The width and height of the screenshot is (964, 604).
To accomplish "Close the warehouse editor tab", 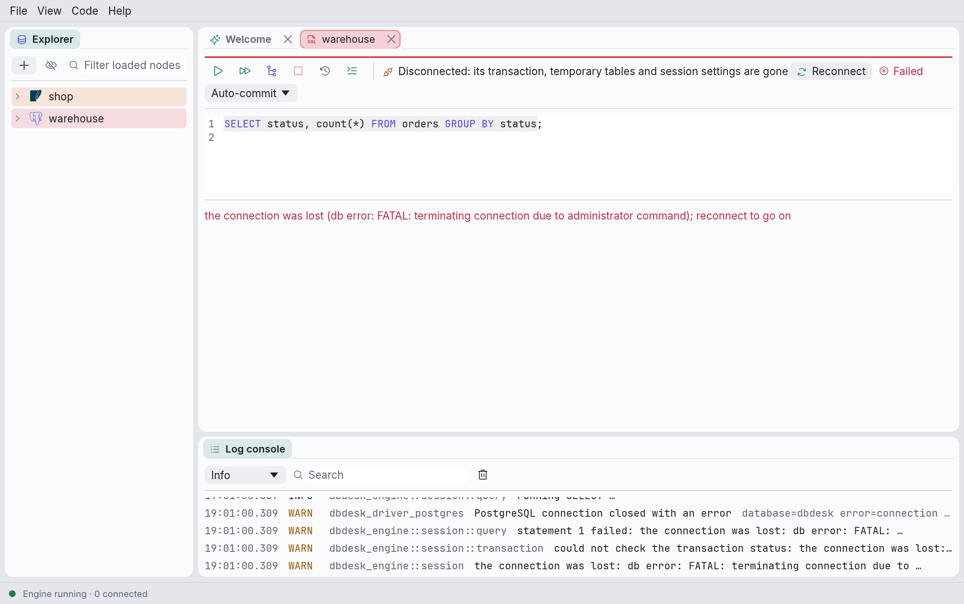I will pos(391,39).
